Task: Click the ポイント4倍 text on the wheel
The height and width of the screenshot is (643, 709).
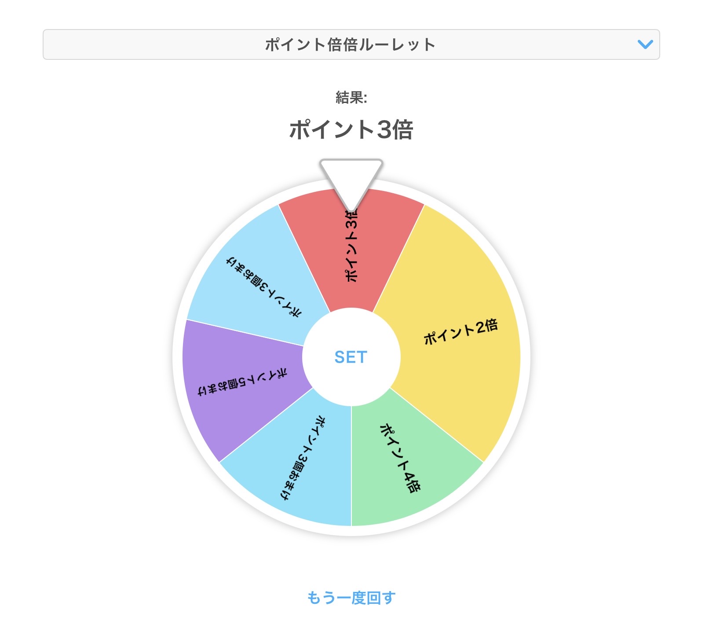Action: point(400,458)
